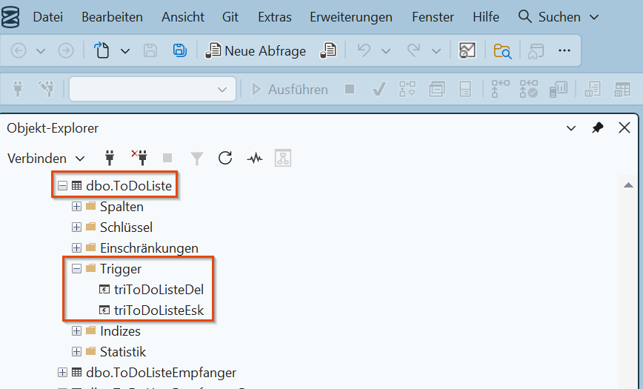Open the Extras menu
643x389 pixels.
(x=275, y=17)
